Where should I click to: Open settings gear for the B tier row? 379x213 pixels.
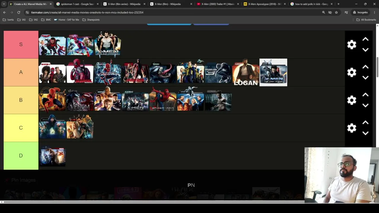(351, 100)
